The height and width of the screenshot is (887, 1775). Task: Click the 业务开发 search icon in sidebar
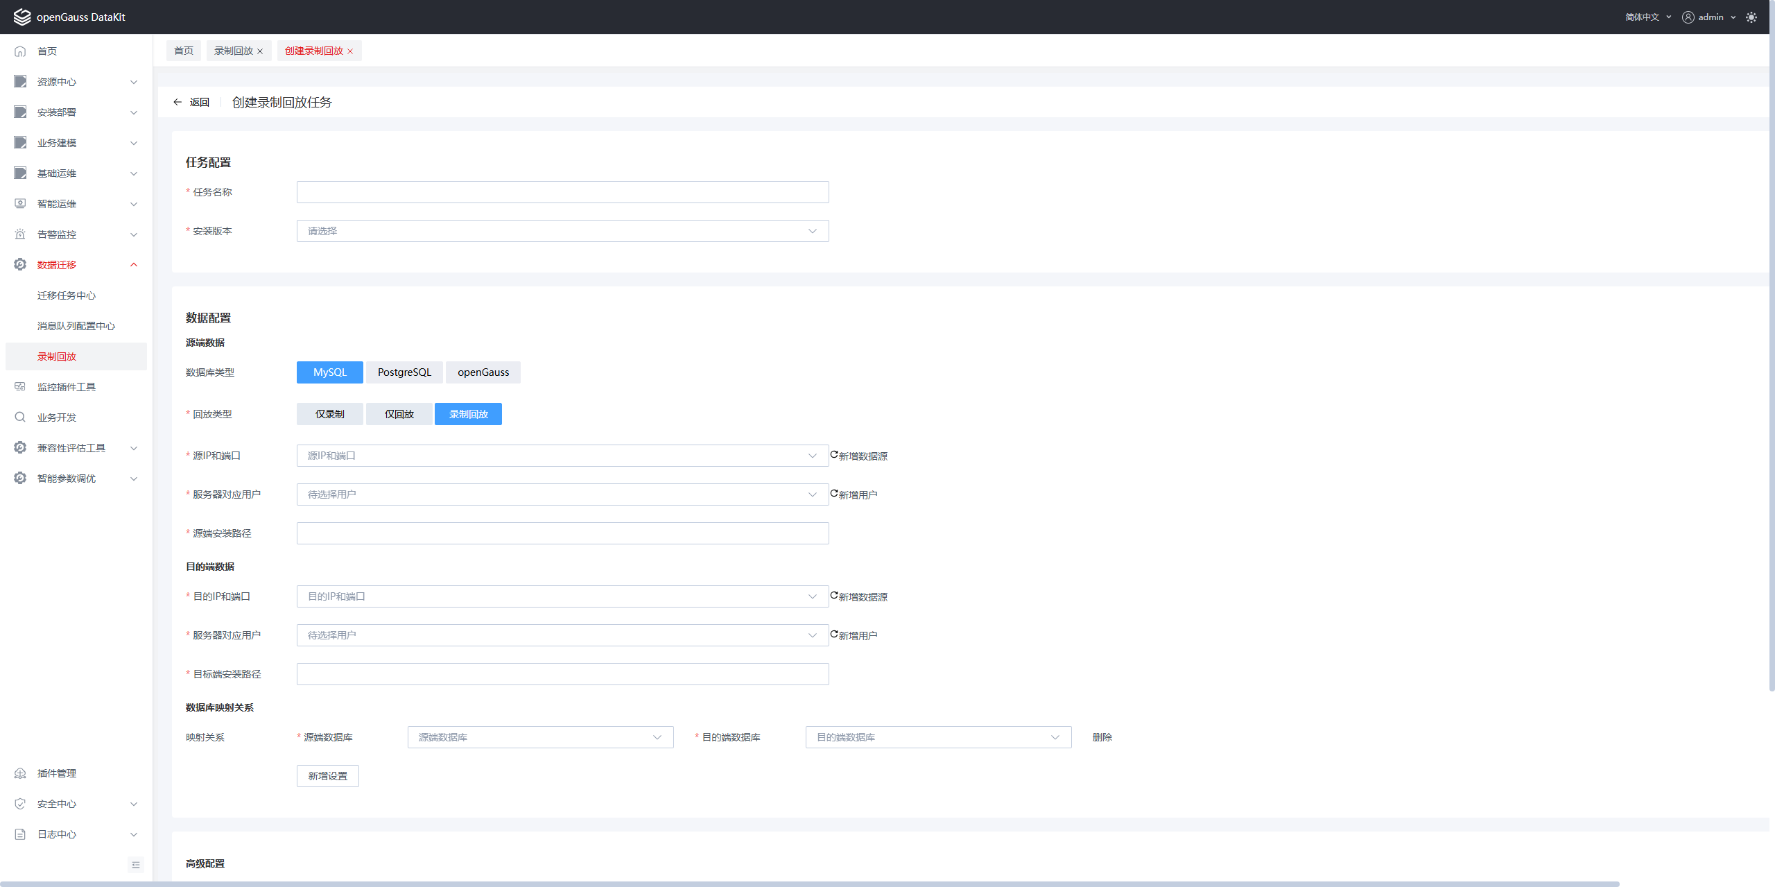[x=20, y=417]
